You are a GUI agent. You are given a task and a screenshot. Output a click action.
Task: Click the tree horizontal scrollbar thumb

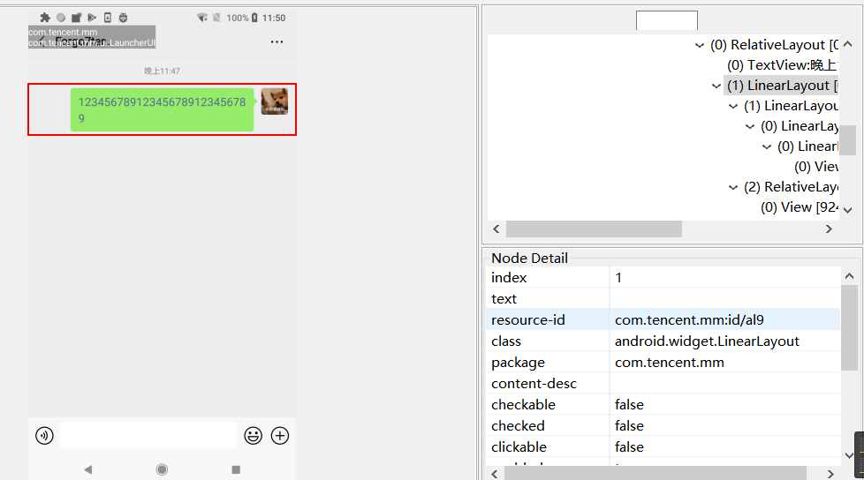[594, 229]
